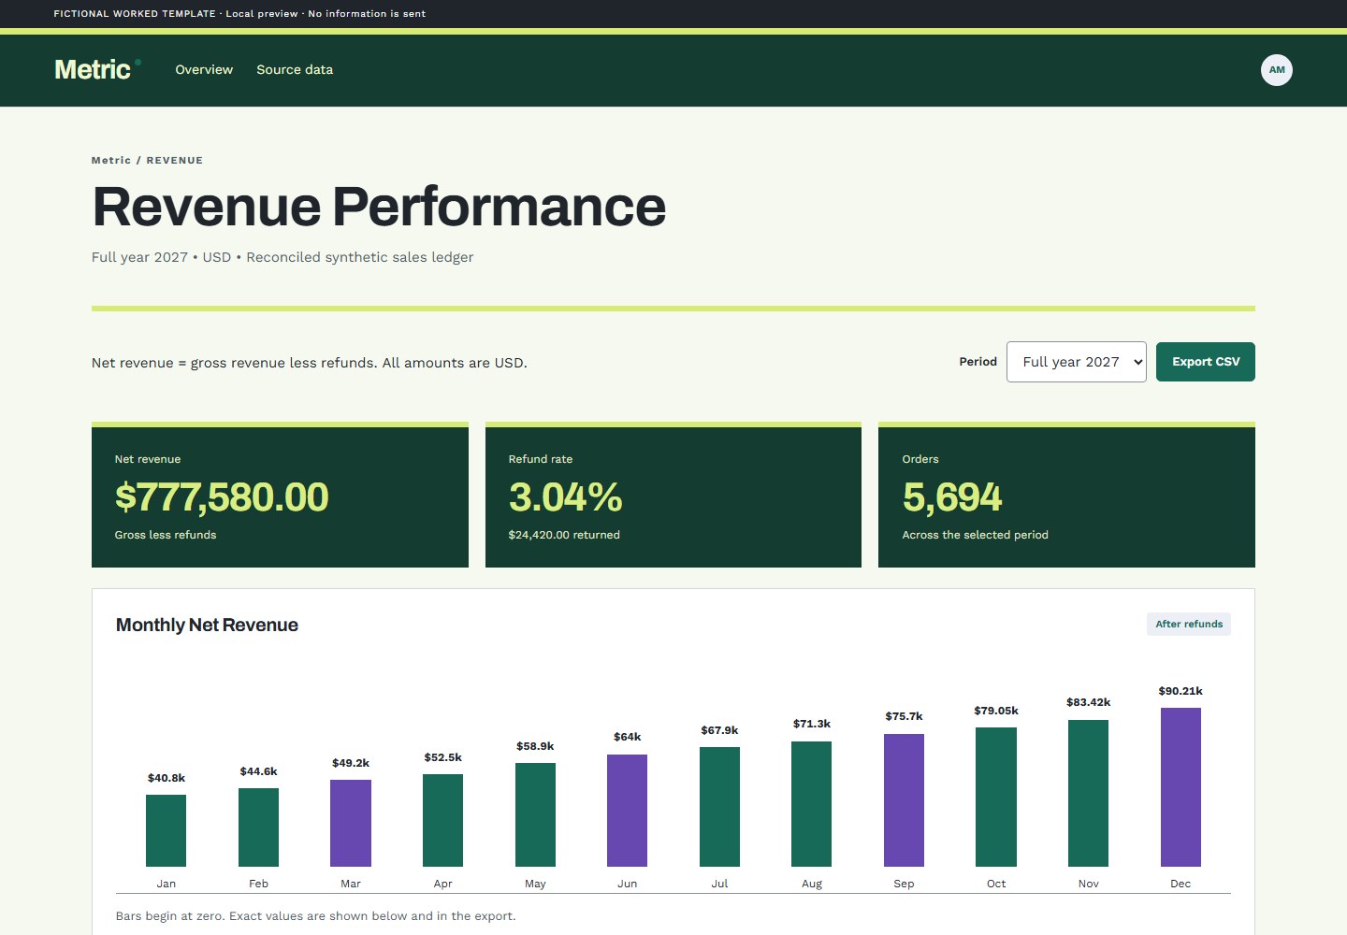Click the January bar in chart
1347x935 pixels.
pyautogui.click(x=167, y=830)
